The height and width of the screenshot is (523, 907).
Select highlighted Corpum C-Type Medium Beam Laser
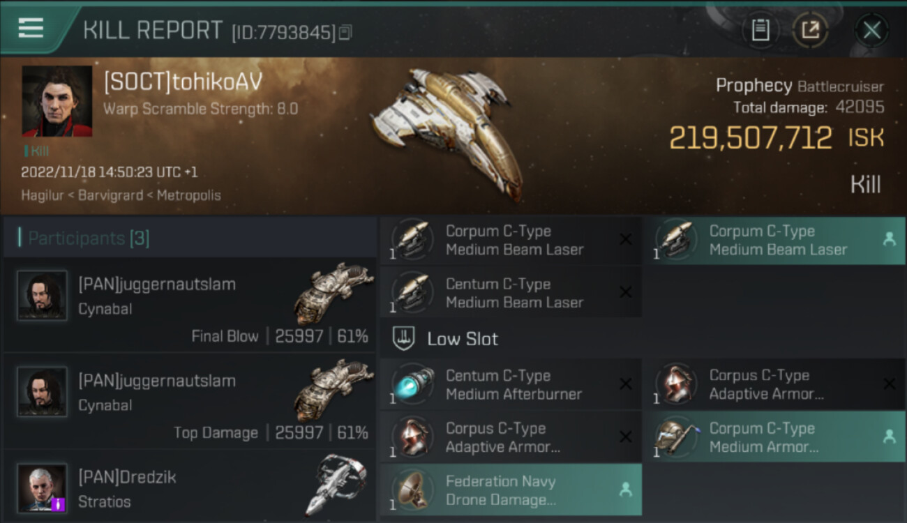(774, 241)
